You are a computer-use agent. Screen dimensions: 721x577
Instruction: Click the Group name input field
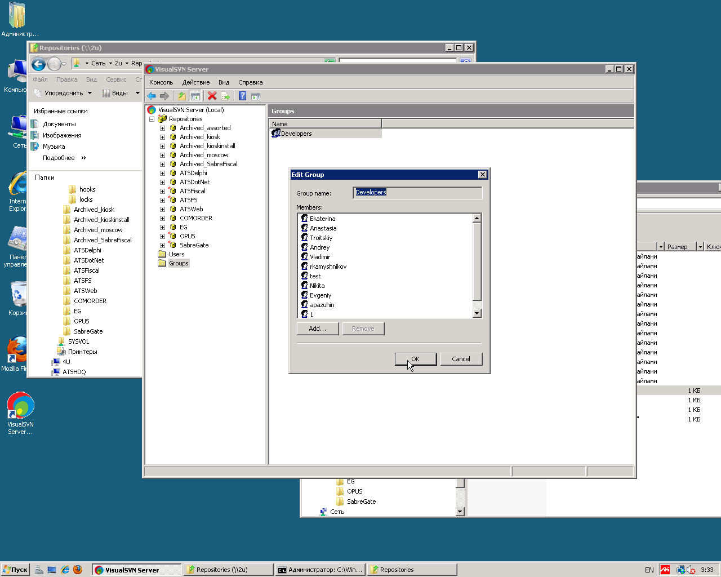coord(417,193)
